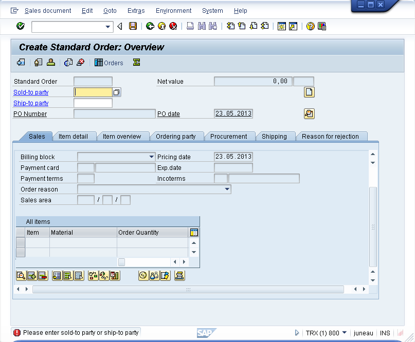Click the Display header details icon near PO date
Image resolution: width=415 pixels, height=342 pixels.
point(309,113)
